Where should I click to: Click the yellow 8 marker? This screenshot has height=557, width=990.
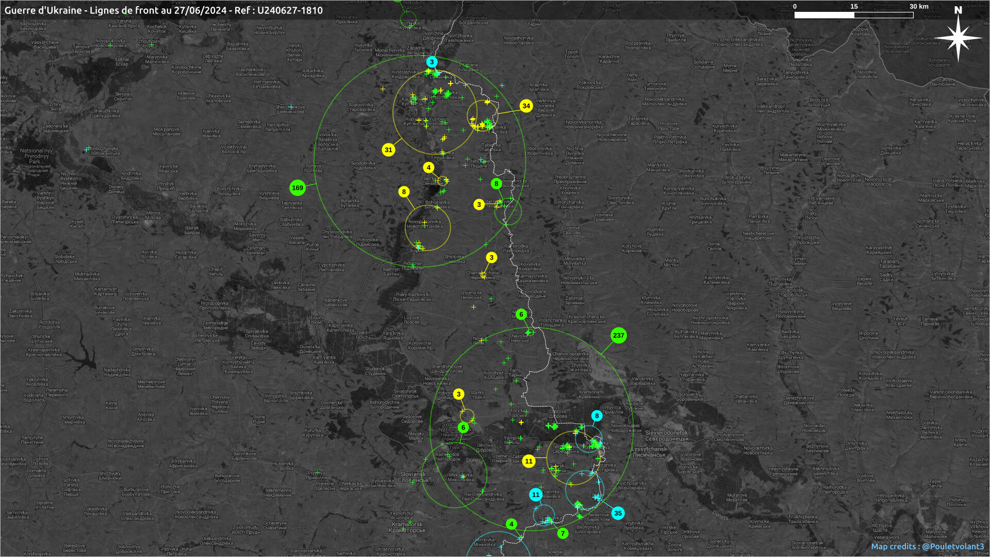(x=404, y=192)
